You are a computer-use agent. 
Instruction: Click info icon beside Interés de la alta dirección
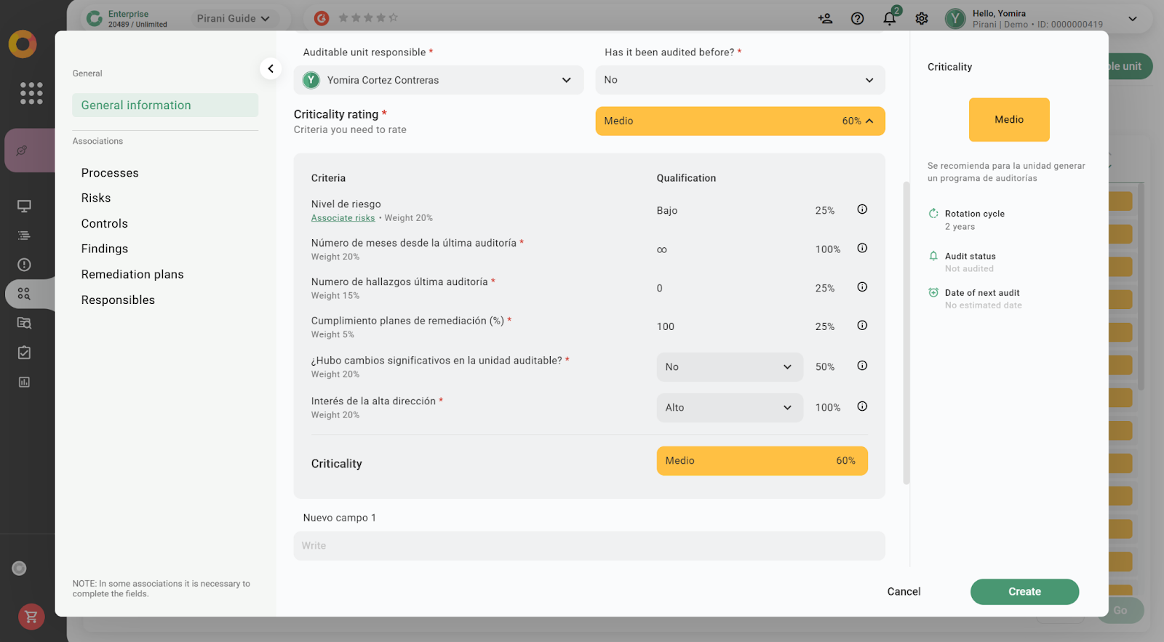(862, 406)
